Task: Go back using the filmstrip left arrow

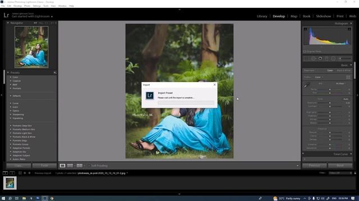Action: click(x=25, y=173)
